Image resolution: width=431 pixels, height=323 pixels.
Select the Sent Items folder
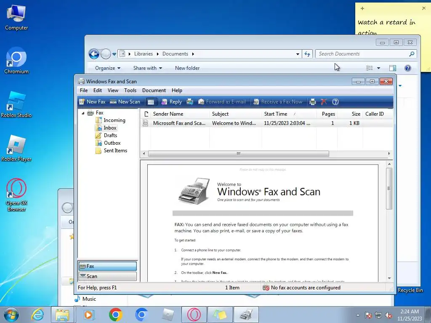pyautogui.click(x=111, y=151)
